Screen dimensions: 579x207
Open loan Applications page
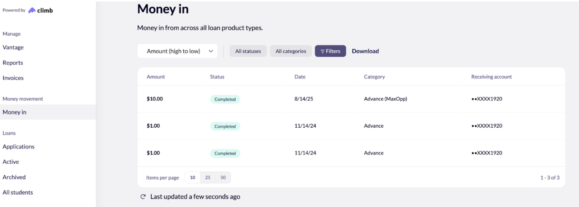click(x=19, y=146)
